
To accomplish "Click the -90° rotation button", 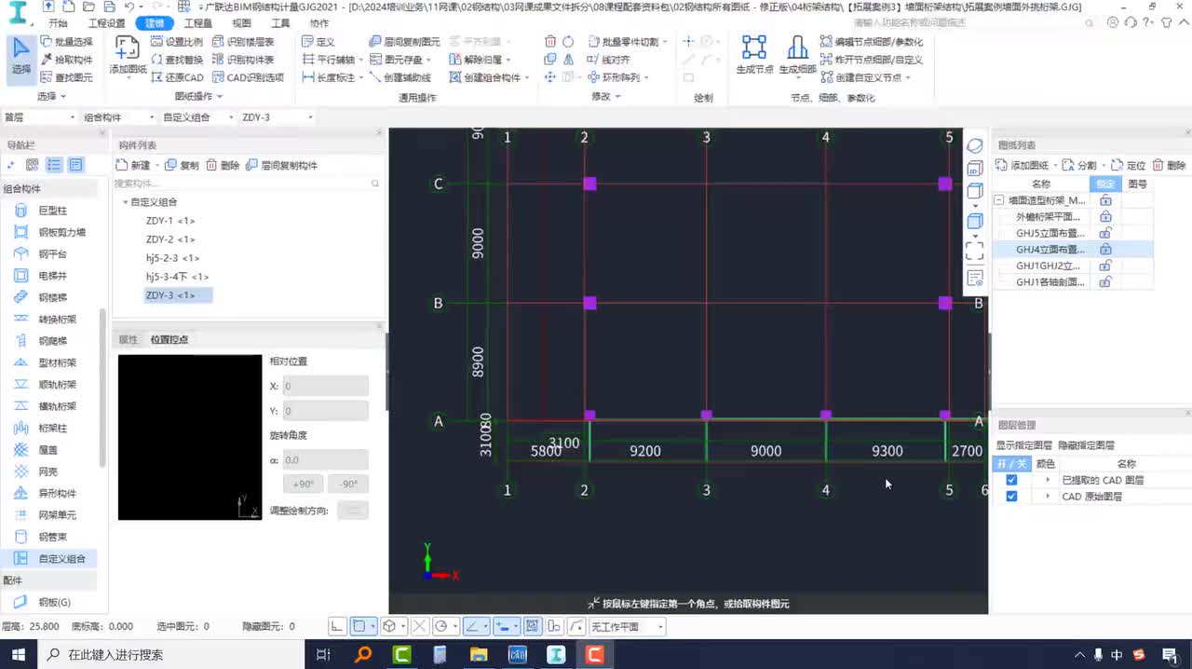I will 348,484.
